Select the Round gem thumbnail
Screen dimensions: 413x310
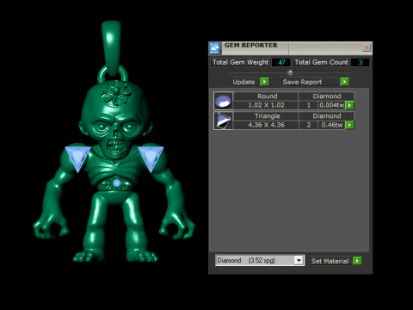point(223,101)
